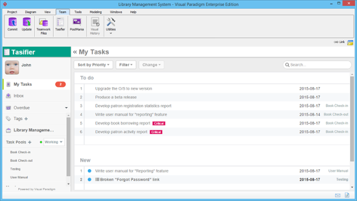Open the Help menu tab
Screen dimensions: 357x201
[133, 12]
